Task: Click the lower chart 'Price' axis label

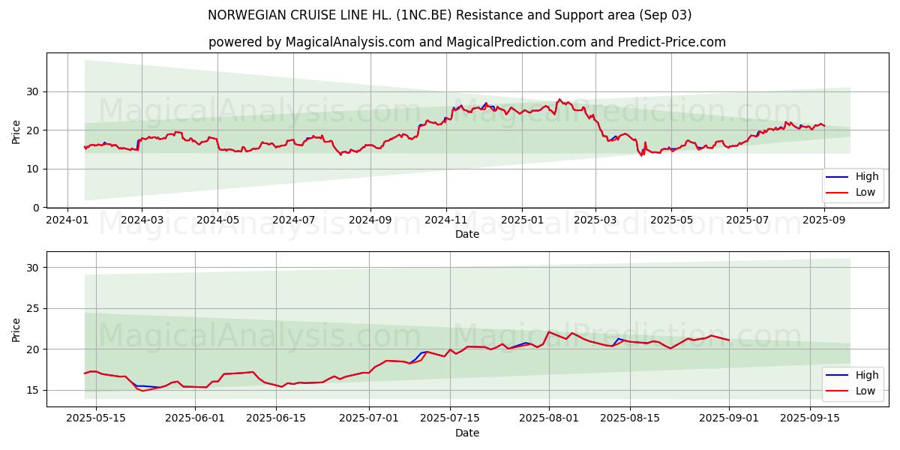Action: click(x=16, y=329)
